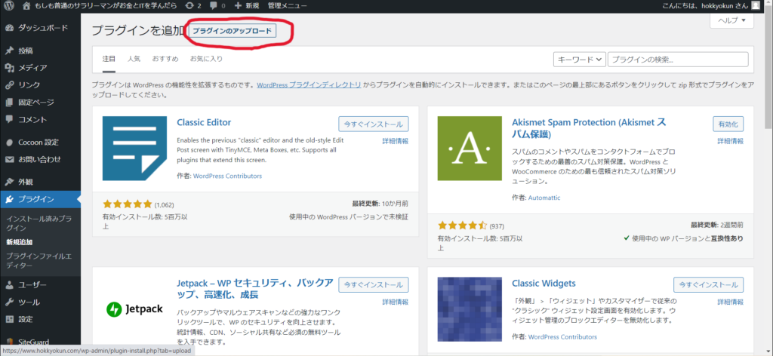Viewport: 773px width, 356px height.
Task: Open ツール wrench icon in sidebar
Action: click(9, 302)
